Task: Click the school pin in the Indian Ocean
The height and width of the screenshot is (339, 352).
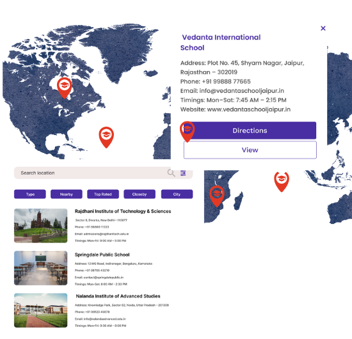Action: coord(282,182)
